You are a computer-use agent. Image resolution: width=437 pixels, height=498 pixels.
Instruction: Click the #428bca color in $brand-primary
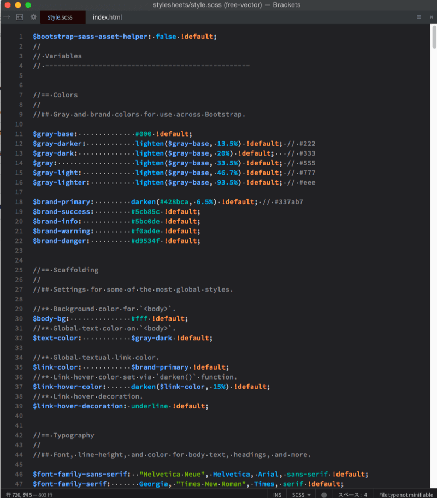pyautogui.click(x=174, y=201)
